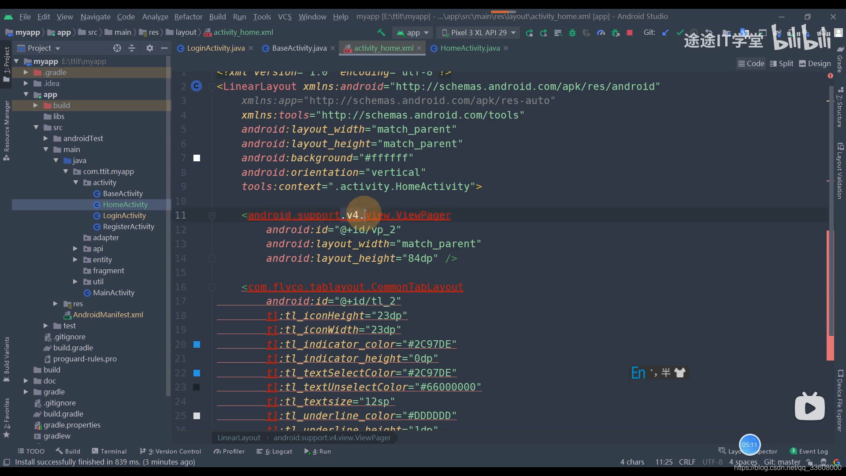Expand the .gradle folder in the project tree
Viewport: 846px width, 476px height.
point(26,72)
